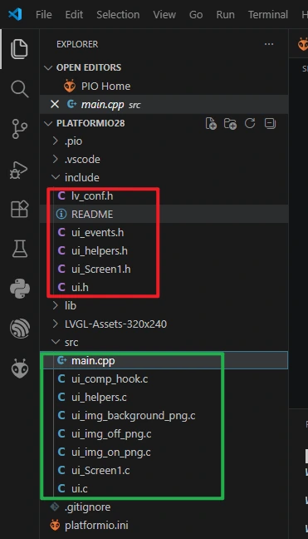Open main.cpp in src folder
Viewport: 308px width, 539px height.
point(164,360)
